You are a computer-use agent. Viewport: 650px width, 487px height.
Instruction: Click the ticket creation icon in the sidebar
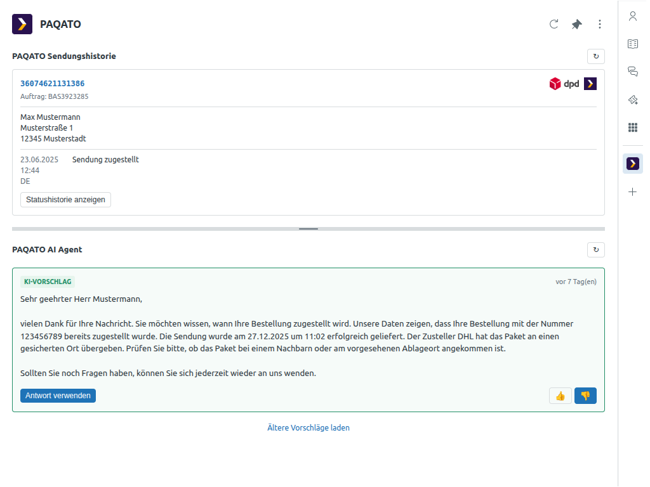coord(632,100)
